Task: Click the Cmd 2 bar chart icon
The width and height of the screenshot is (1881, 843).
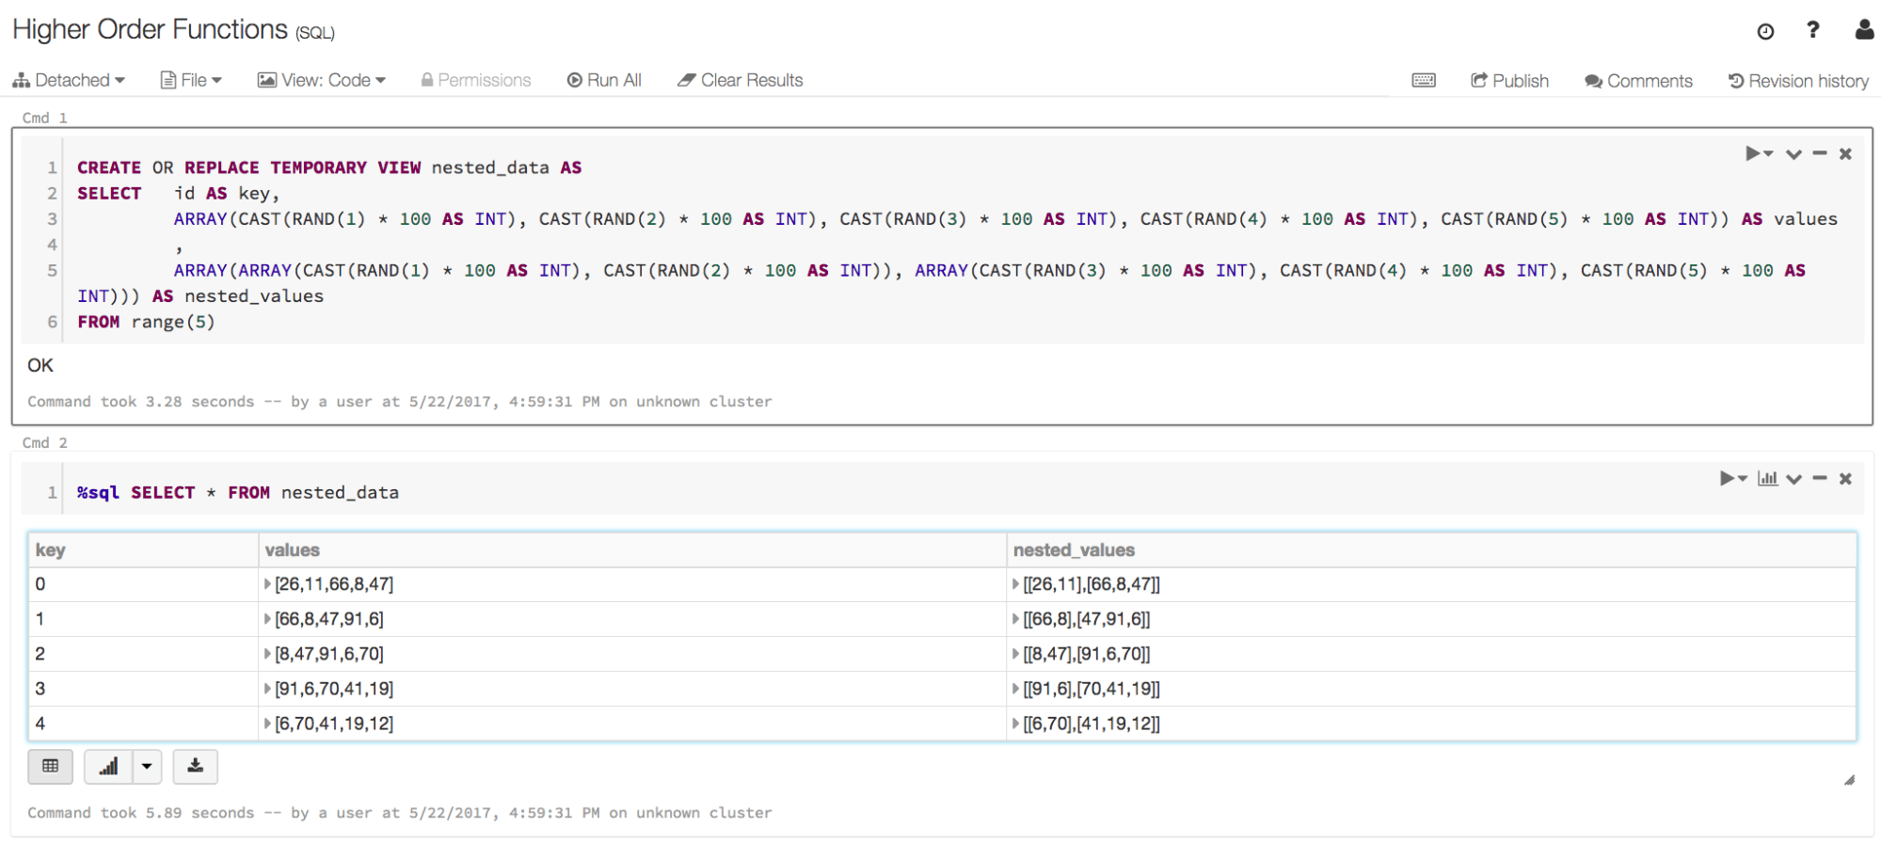Action: (x=1767, y=479)
